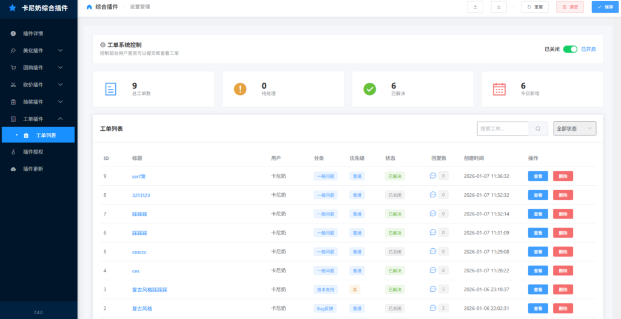This screenshot has height=319, width=621.
Task: Click 删除 for ticket 3213123
Action: tap(563, 195)
